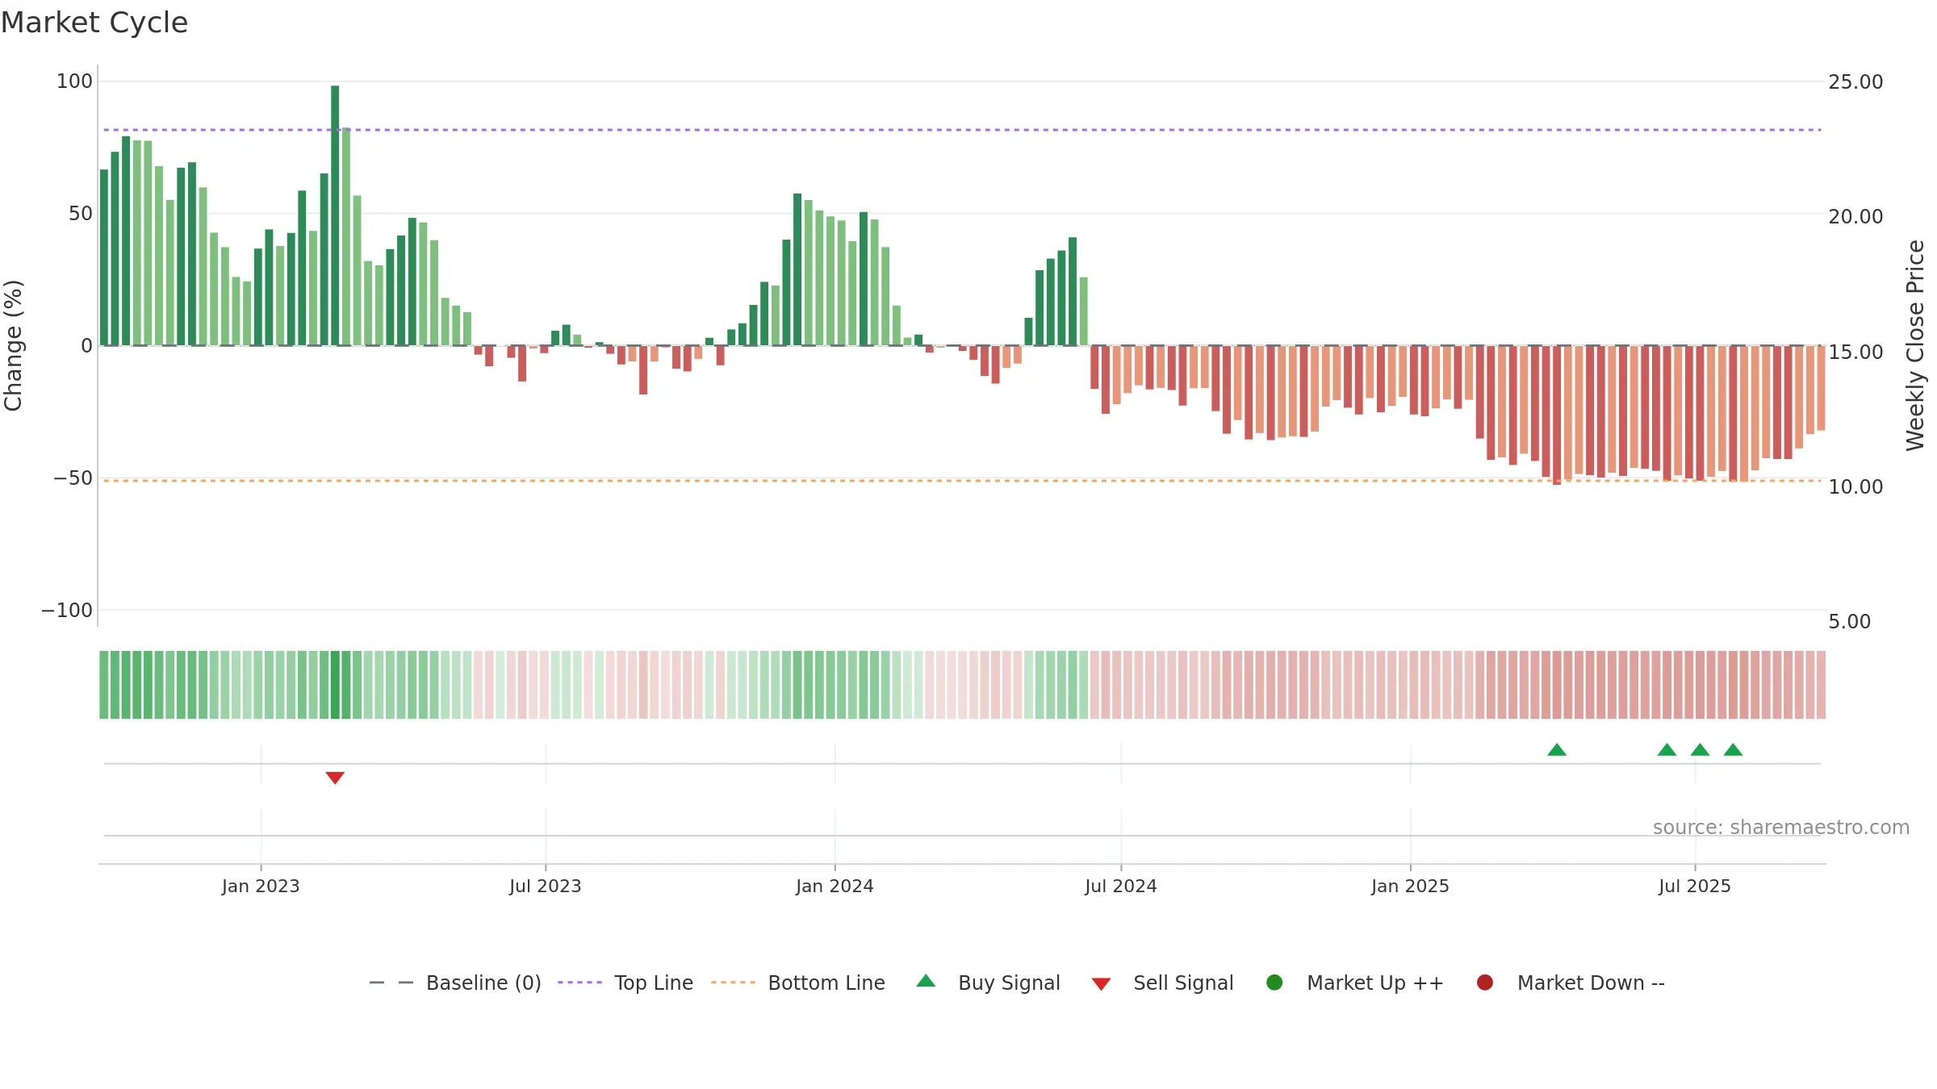Click the Jan 2023 axis label
Image resolution: width=1937 pixels, height=1089 pixels.
261,886
